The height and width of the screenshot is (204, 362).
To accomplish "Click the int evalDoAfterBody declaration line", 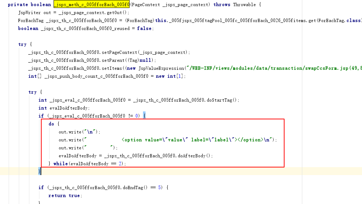I will [64, 108].
